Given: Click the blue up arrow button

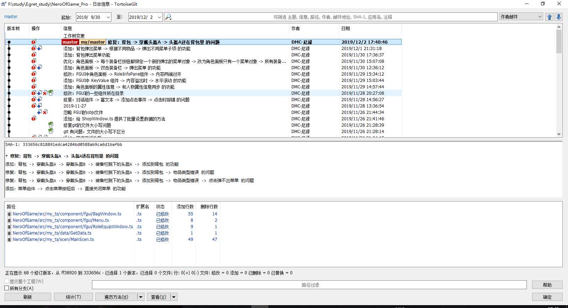Looking at the screenshot, I should (550, 17).
